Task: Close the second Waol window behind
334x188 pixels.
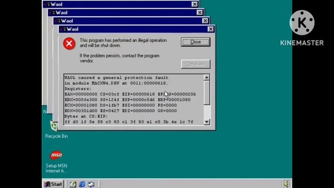Action: coord(205,21)
